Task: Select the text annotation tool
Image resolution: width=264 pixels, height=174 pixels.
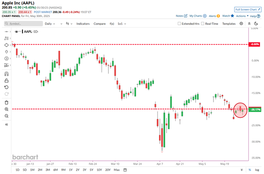Action: click(6, 38)
